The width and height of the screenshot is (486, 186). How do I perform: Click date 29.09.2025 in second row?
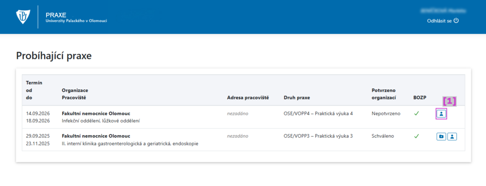38,136
